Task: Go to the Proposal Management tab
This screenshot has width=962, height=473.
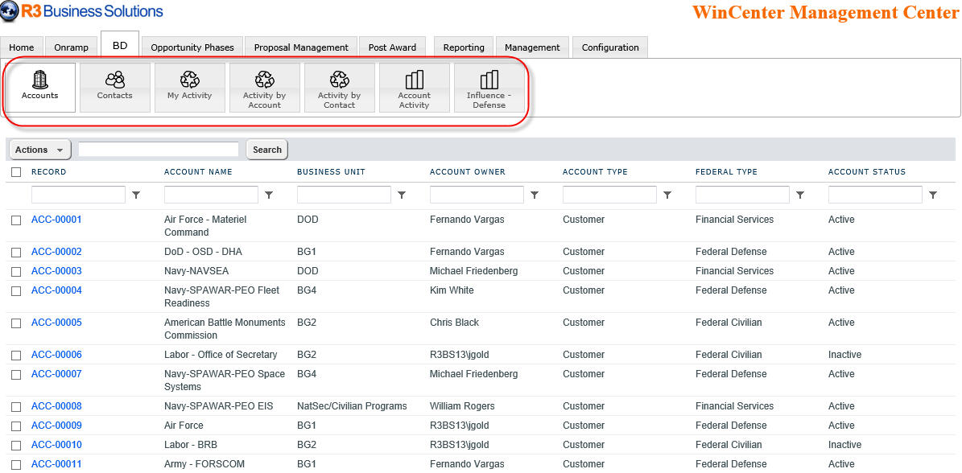Action: click(301, 47)
